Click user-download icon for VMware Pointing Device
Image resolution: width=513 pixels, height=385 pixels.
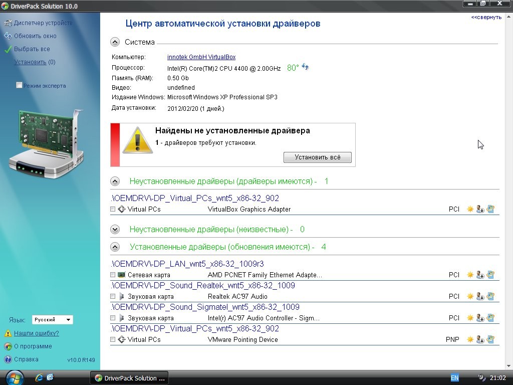pyautogui.click(x=480, y=339)
